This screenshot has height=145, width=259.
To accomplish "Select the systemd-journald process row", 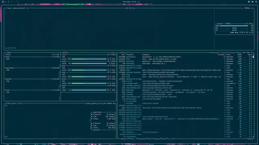I will tap(185, 86).
